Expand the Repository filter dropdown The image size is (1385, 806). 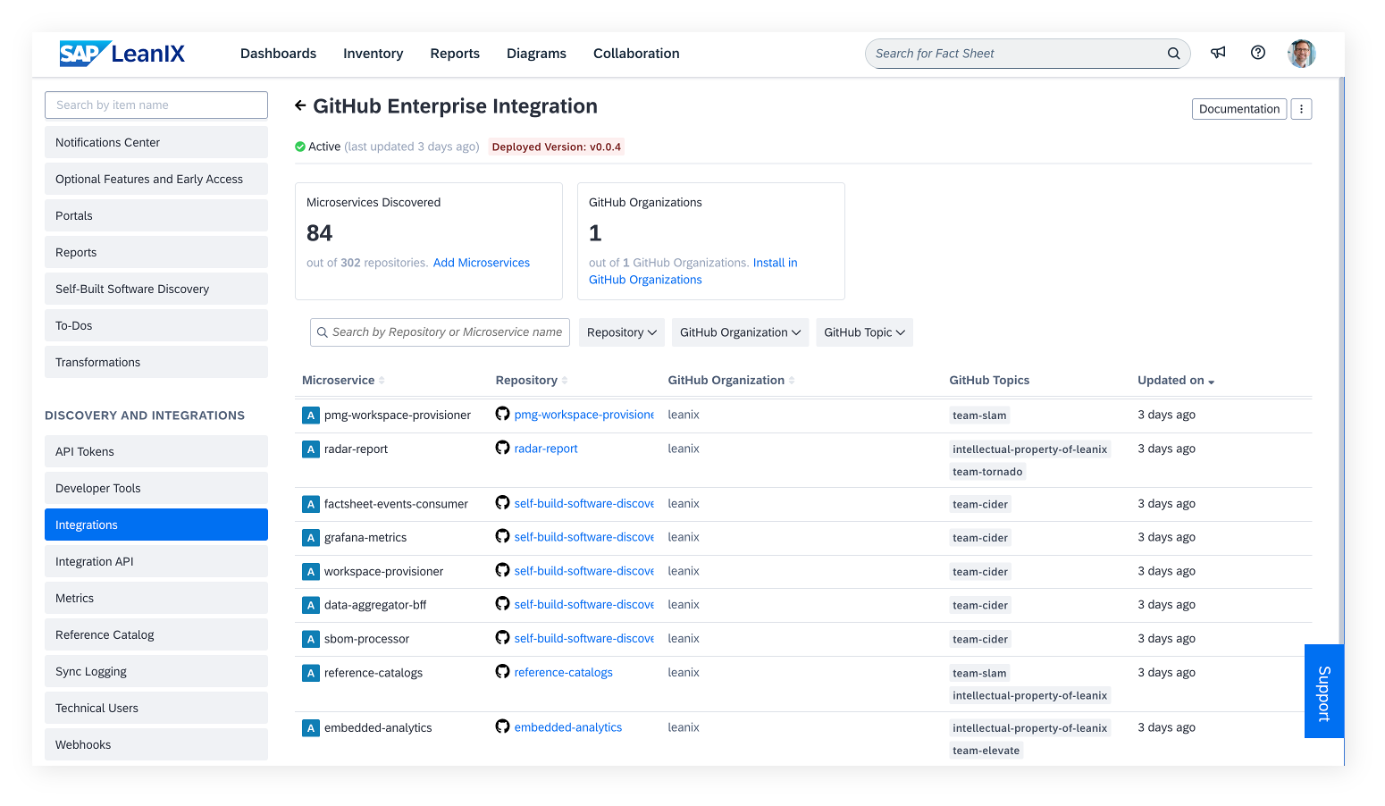coord(622,332)
